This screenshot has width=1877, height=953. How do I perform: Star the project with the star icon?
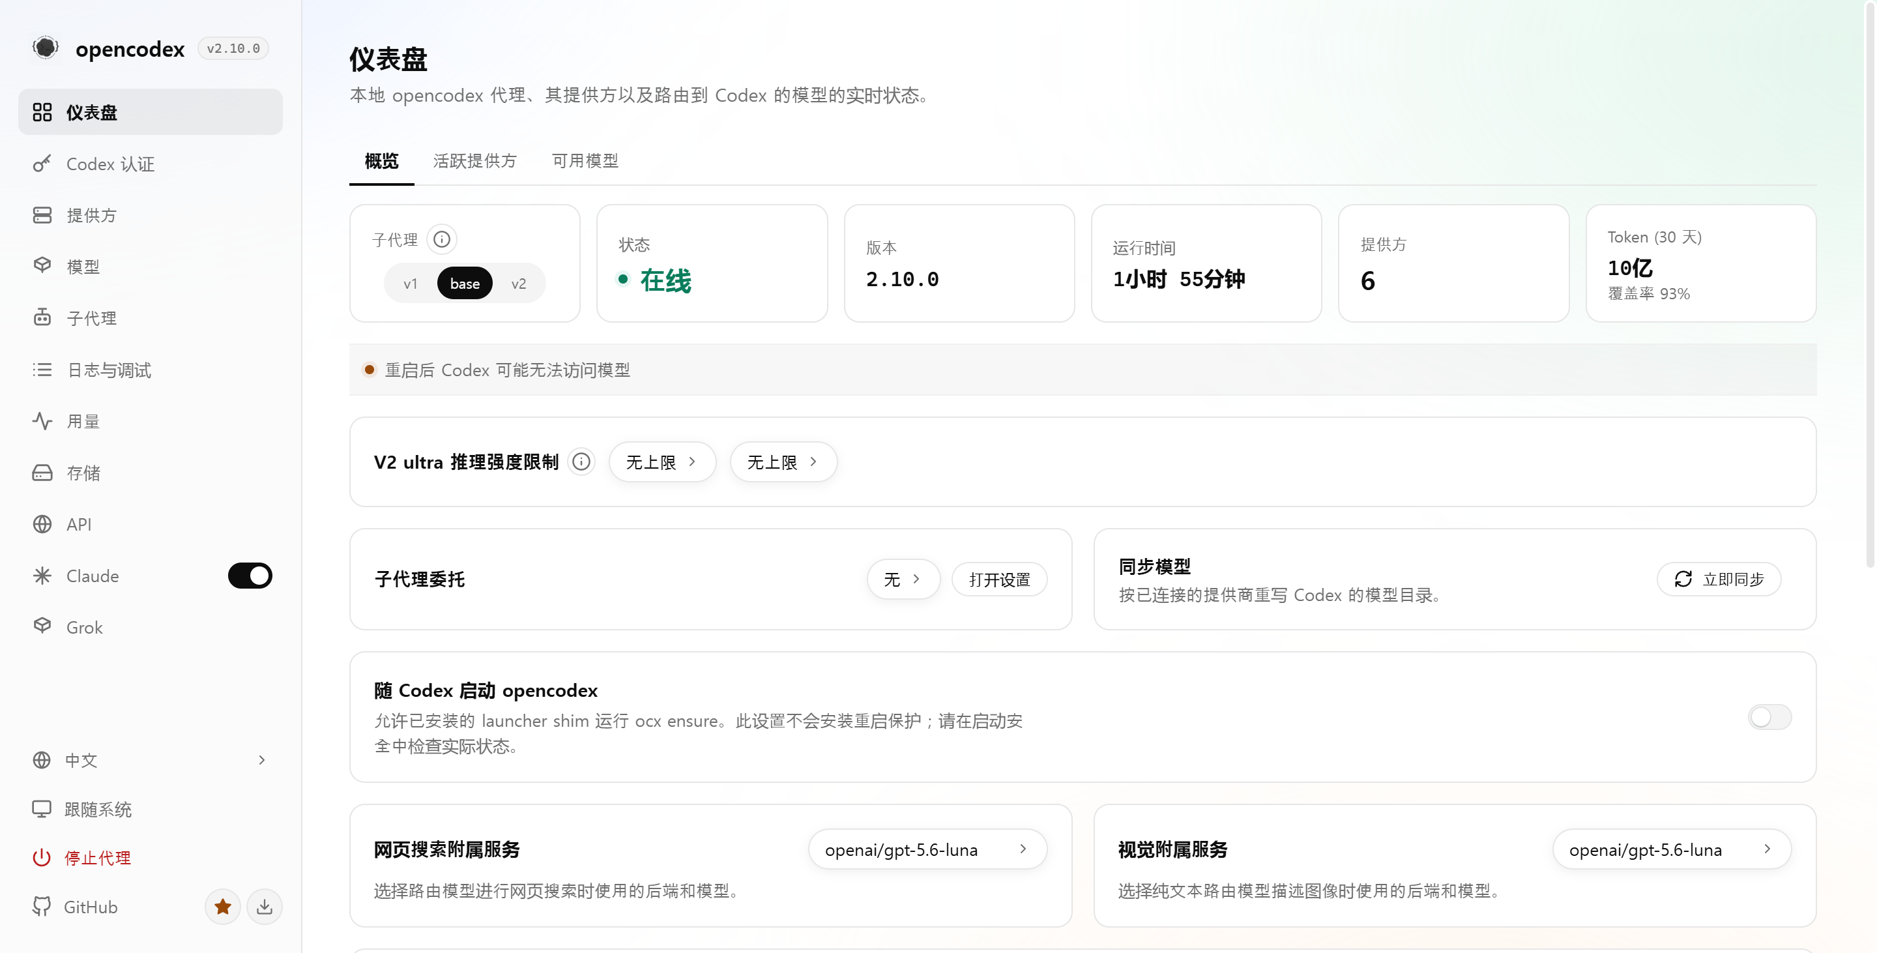[x=223, y=906]
